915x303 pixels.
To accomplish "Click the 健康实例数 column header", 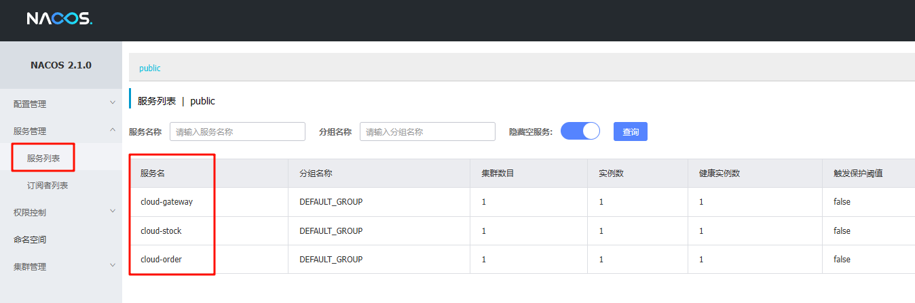I will coord(720,173).
